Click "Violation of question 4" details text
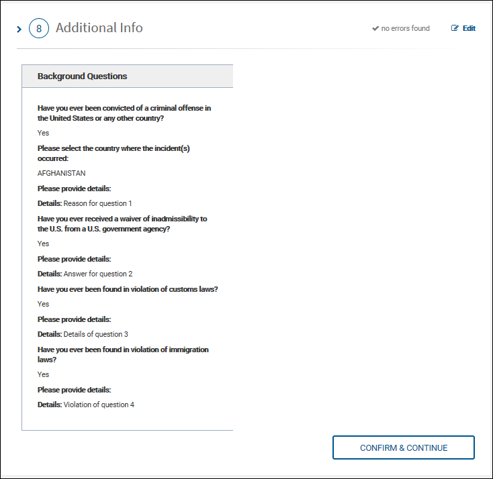This screenshot has width=493, height=479. pyautogui.click(x=99, y=405)
